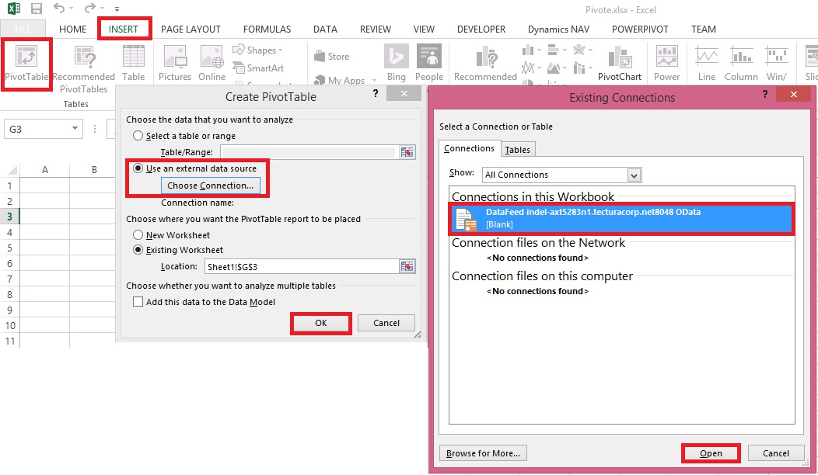Screen dimensions: 818x475
Task: Insert Pictures from file
Action: point(174,63)
